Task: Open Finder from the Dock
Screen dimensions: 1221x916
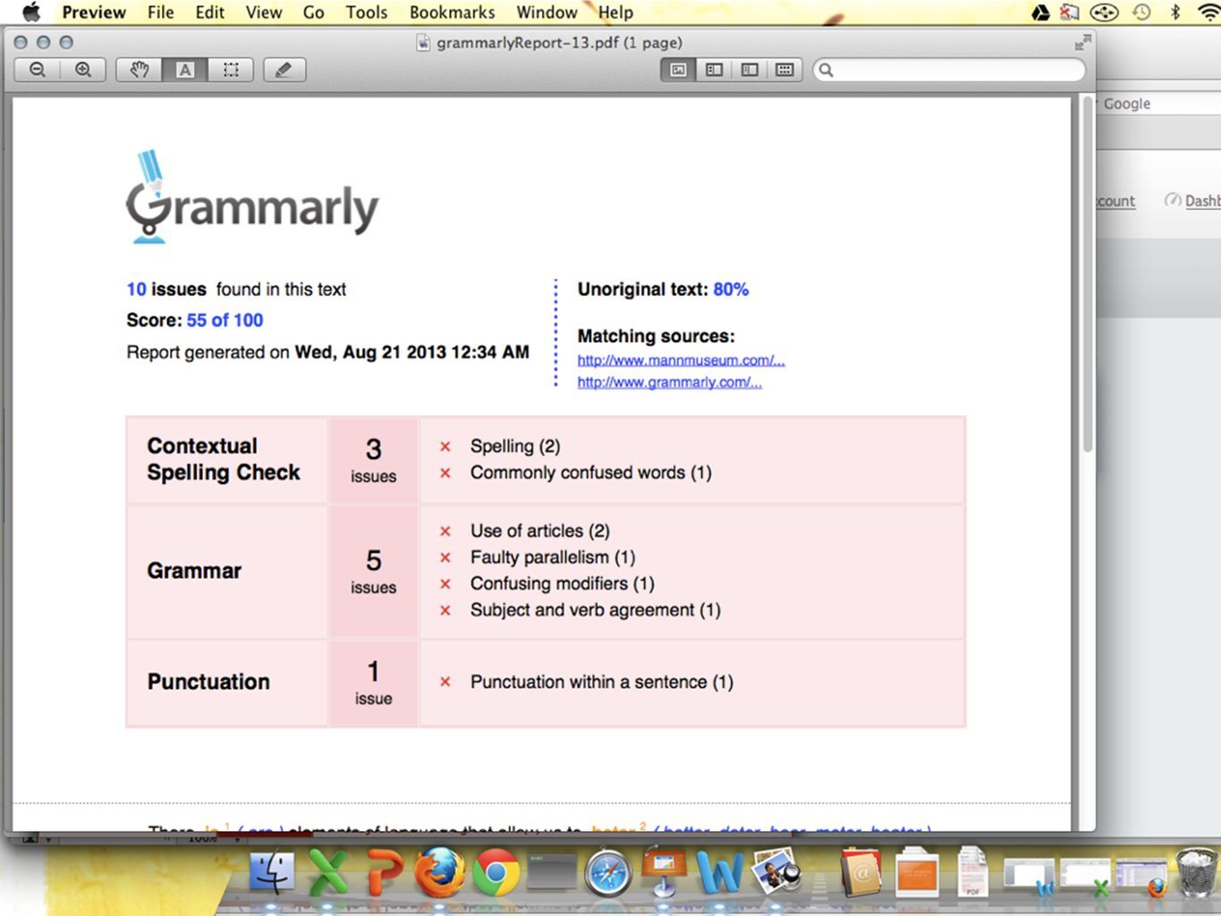Action: pos(272,872)
